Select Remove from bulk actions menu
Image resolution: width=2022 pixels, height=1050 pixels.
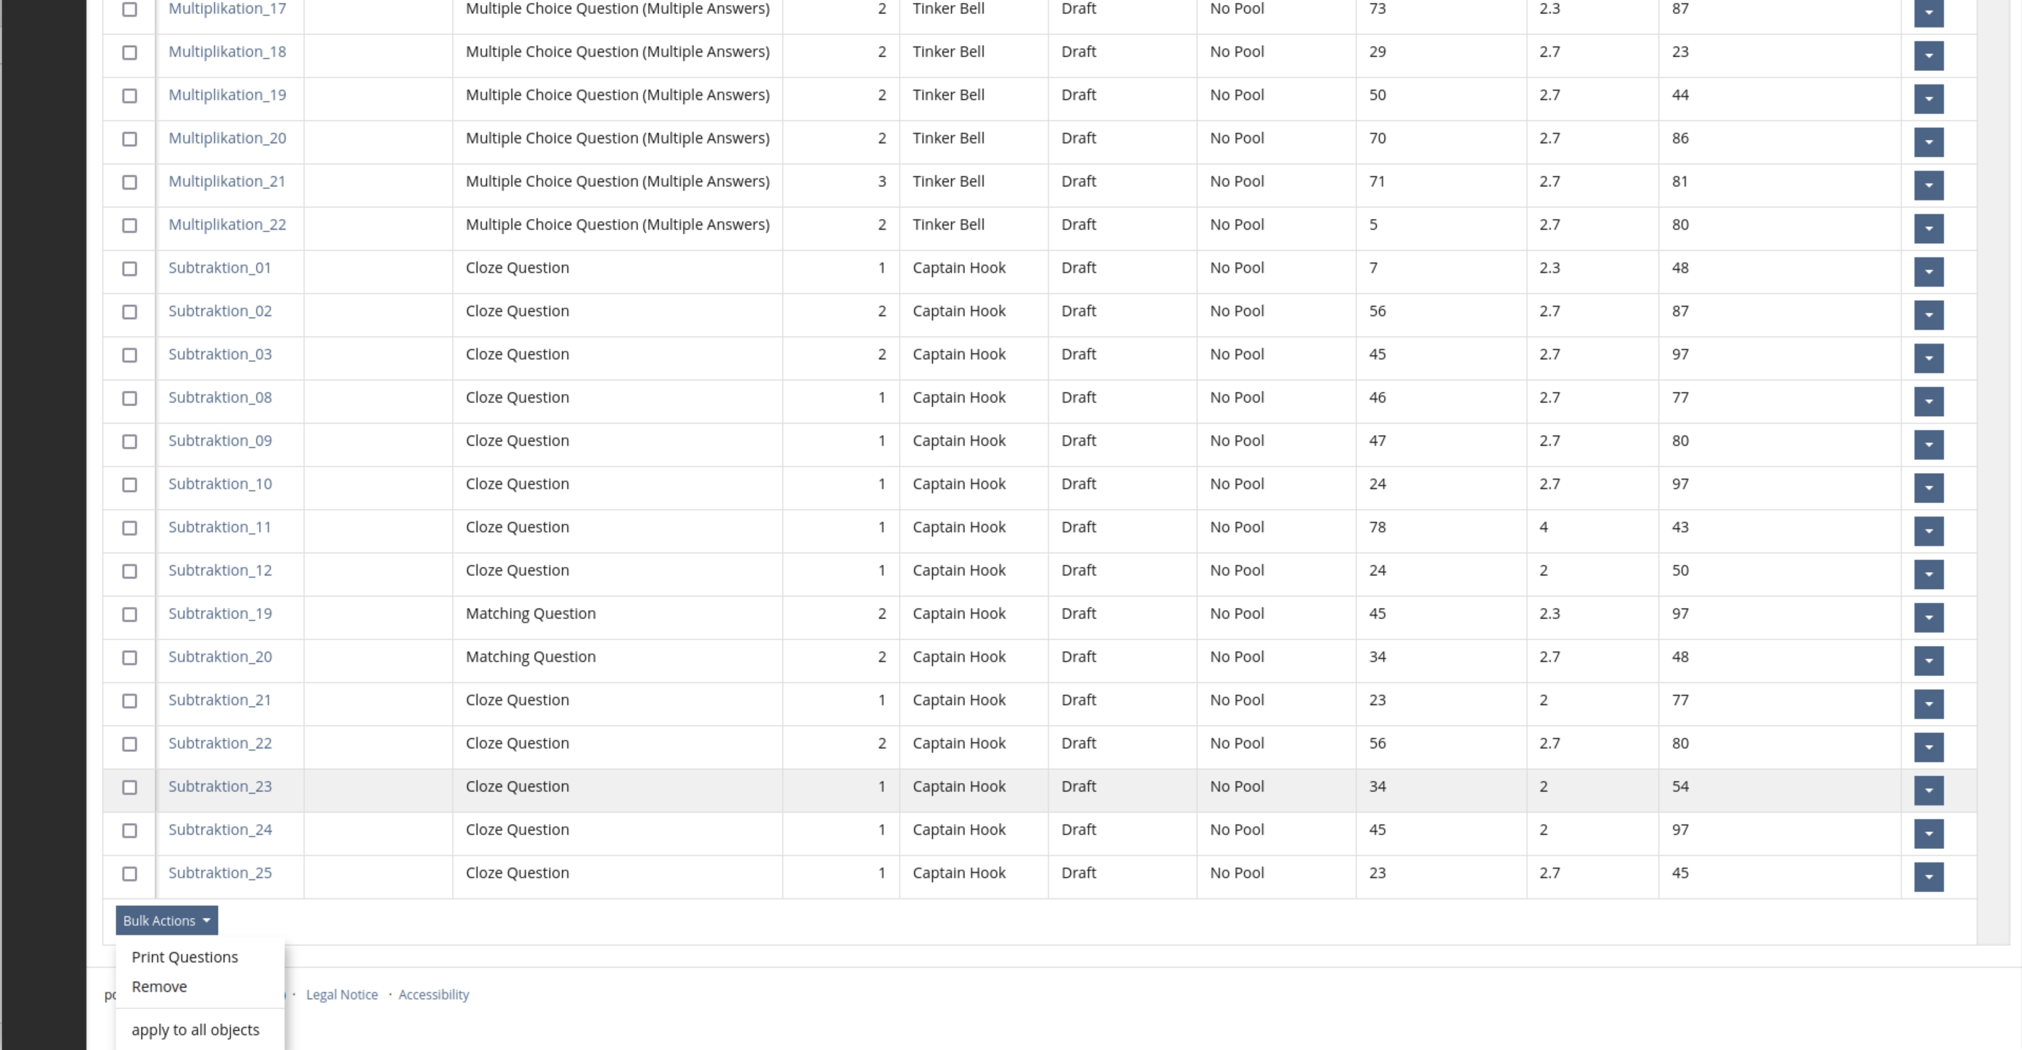pos(158,986)
